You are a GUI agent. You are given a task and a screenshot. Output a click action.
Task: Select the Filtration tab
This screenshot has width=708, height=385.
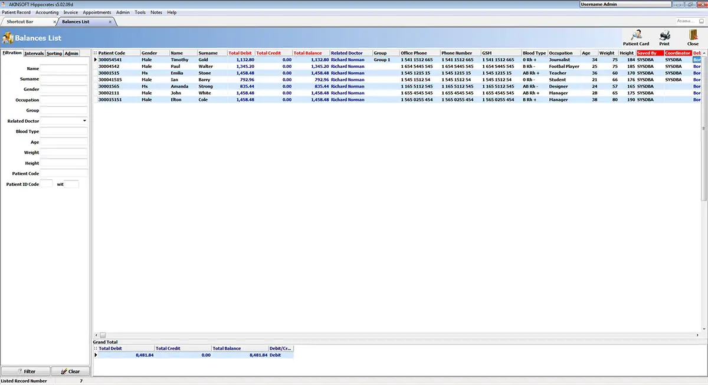12,53
